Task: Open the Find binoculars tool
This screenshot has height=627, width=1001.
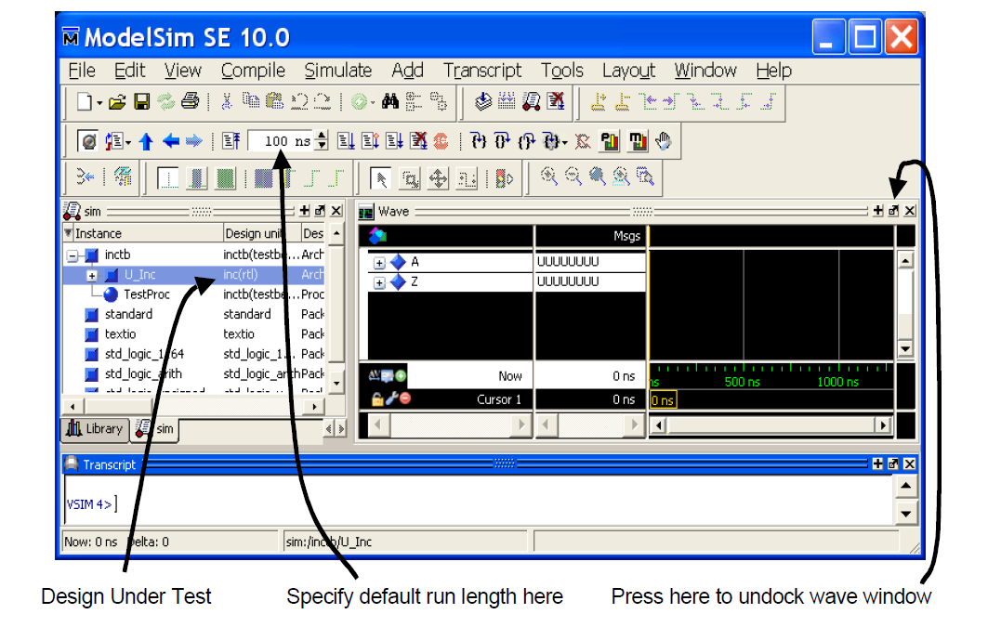Action: pos(390,100)
